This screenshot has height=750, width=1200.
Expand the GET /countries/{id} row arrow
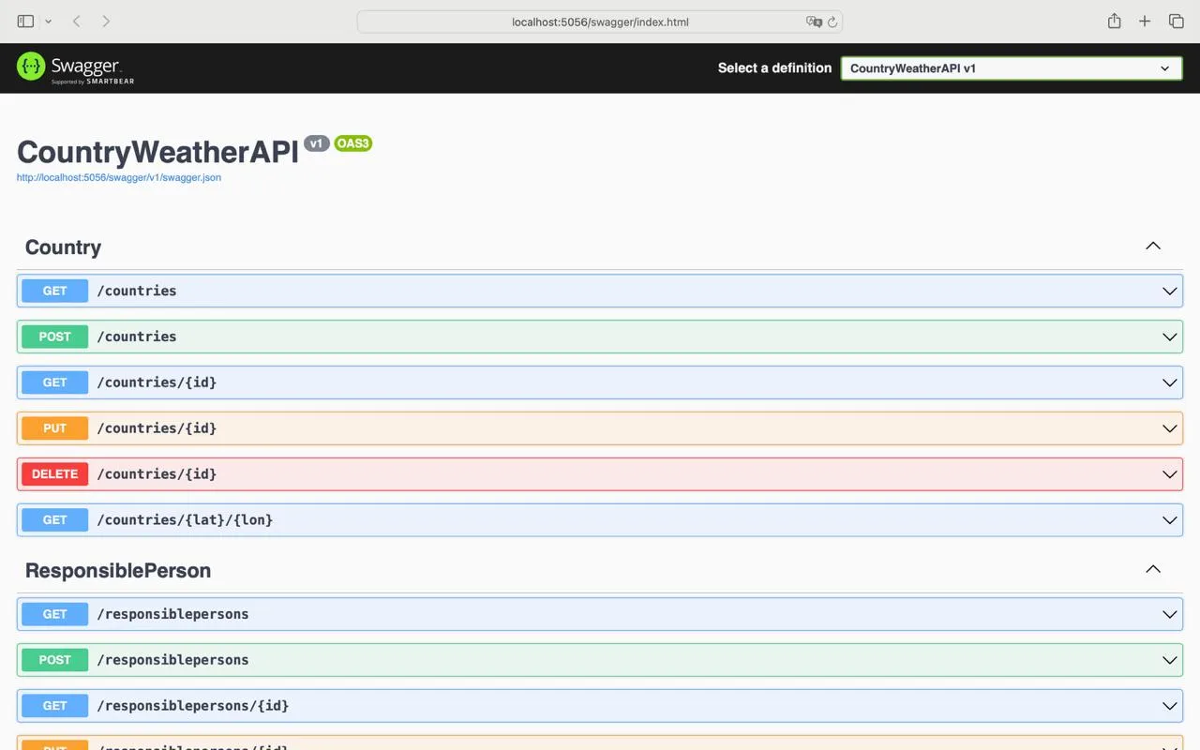1170,382
